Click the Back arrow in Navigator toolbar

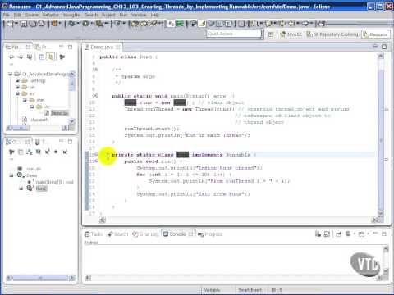tap(11, 57)
